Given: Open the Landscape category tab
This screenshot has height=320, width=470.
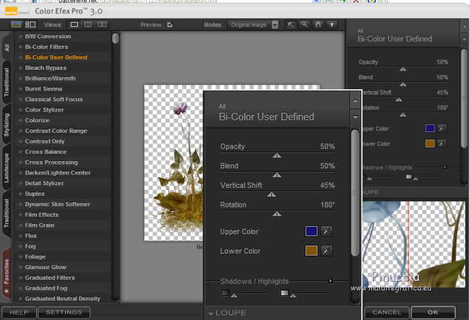Looking at the screenshot, I should pyautogui.click(x=7, y=168).
